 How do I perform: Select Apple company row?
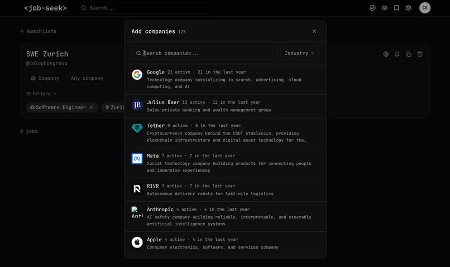pos(226,244)
